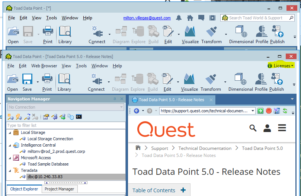301x196 pixels.
Task: Click the connection properties icon in Navigation Manager
Action: tap(46, 116)
